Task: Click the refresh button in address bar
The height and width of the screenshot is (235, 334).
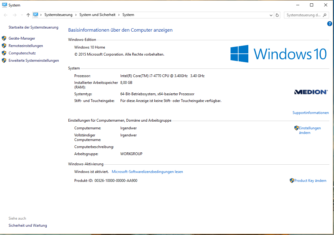Action: 277,15
